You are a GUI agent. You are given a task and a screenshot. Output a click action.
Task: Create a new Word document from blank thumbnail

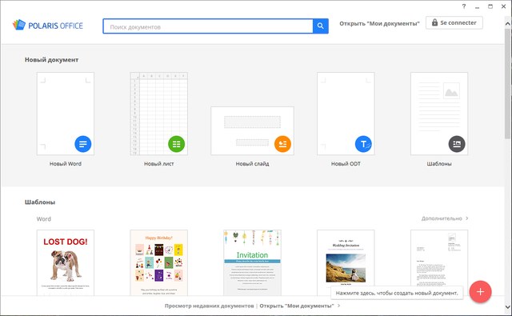66,114
